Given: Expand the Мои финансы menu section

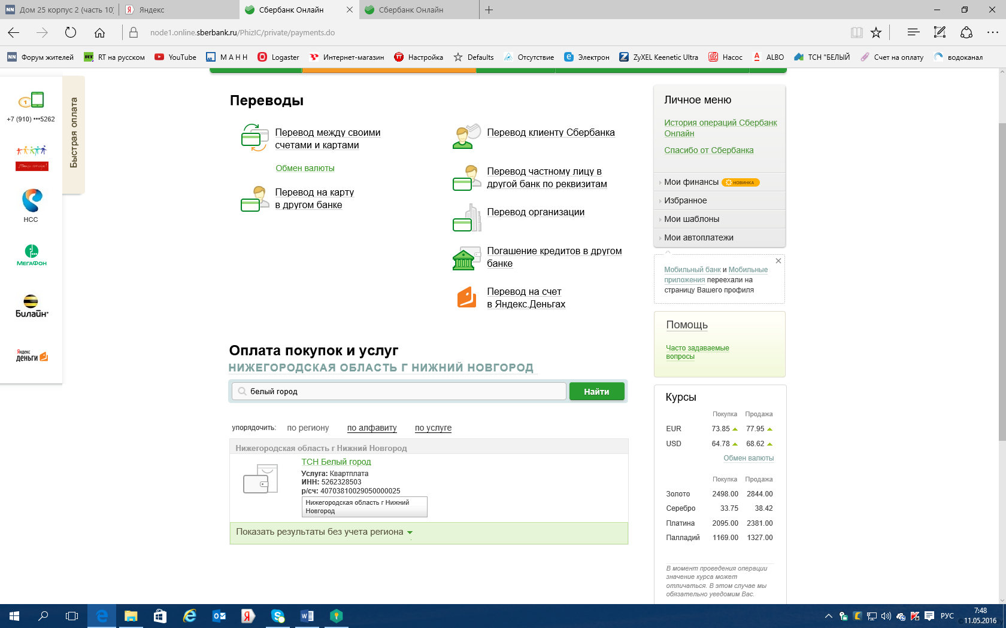Looking at the screenshot, I should [x=691, y=182].
